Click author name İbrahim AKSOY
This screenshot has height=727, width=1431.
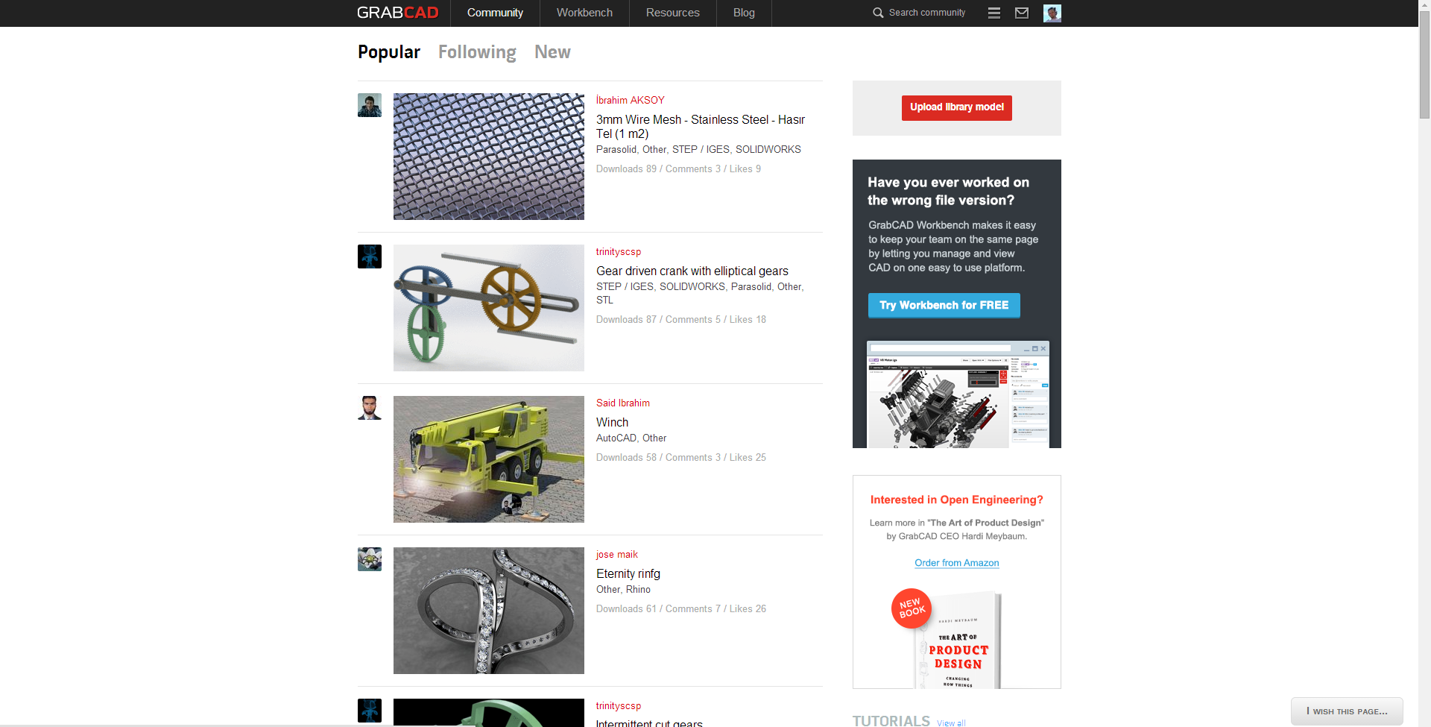click(x=631, y=101)
